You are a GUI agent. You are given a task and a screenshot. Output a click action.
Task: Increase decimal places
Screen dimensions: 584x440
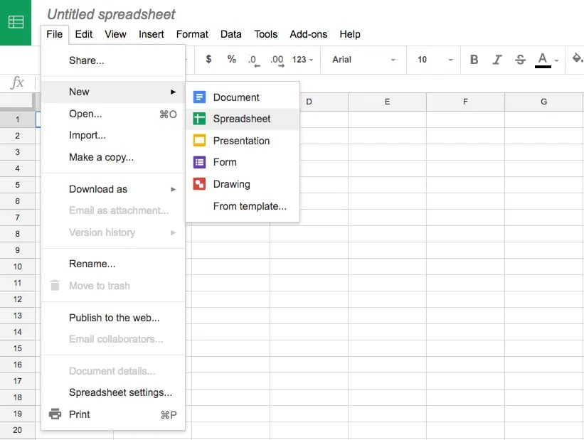277,60
